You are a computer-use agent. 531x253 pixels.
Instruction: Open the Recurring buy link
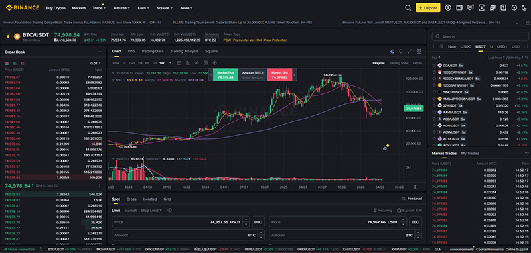tap(382, 210)
